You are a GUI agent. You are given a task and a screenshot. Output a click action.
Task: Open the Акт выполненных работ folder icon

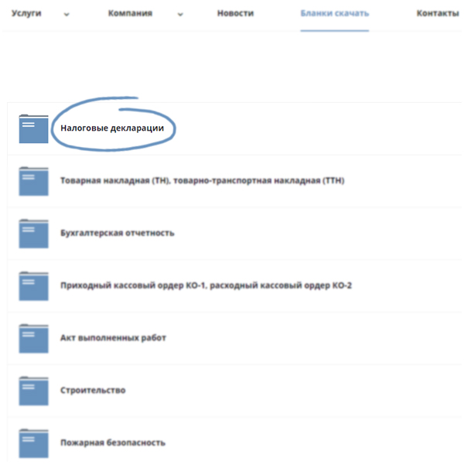pos(33,338)
